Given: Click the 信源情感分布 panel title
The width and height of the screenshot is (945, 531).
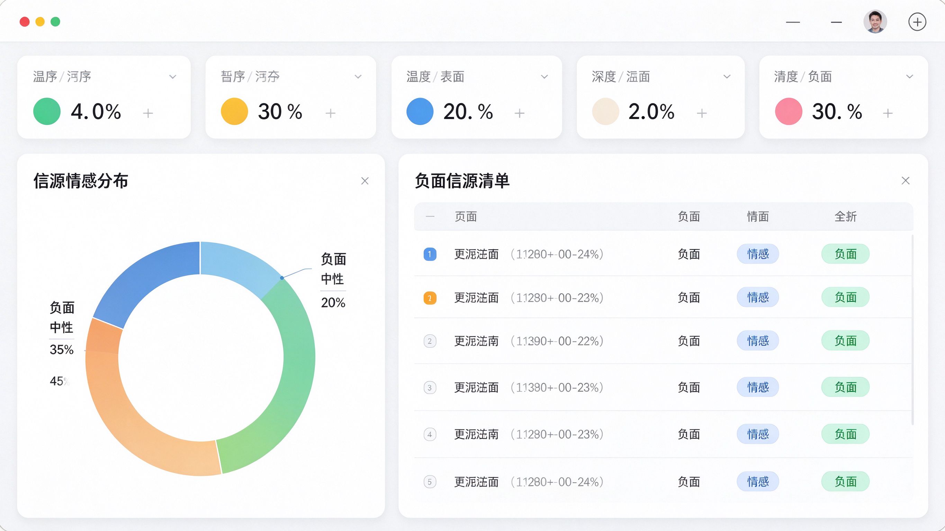Looking at the screenshot, I should pos(81,181).
